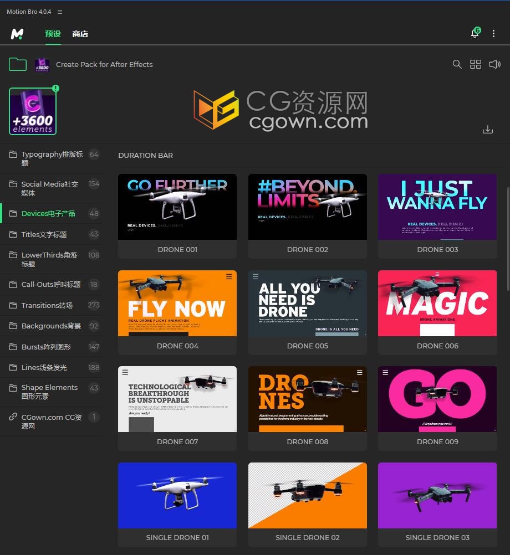Screen dimensions: 510x555
Task: Select SINGLE DRONE 02 thumbnail
Action: click(308, 495)
